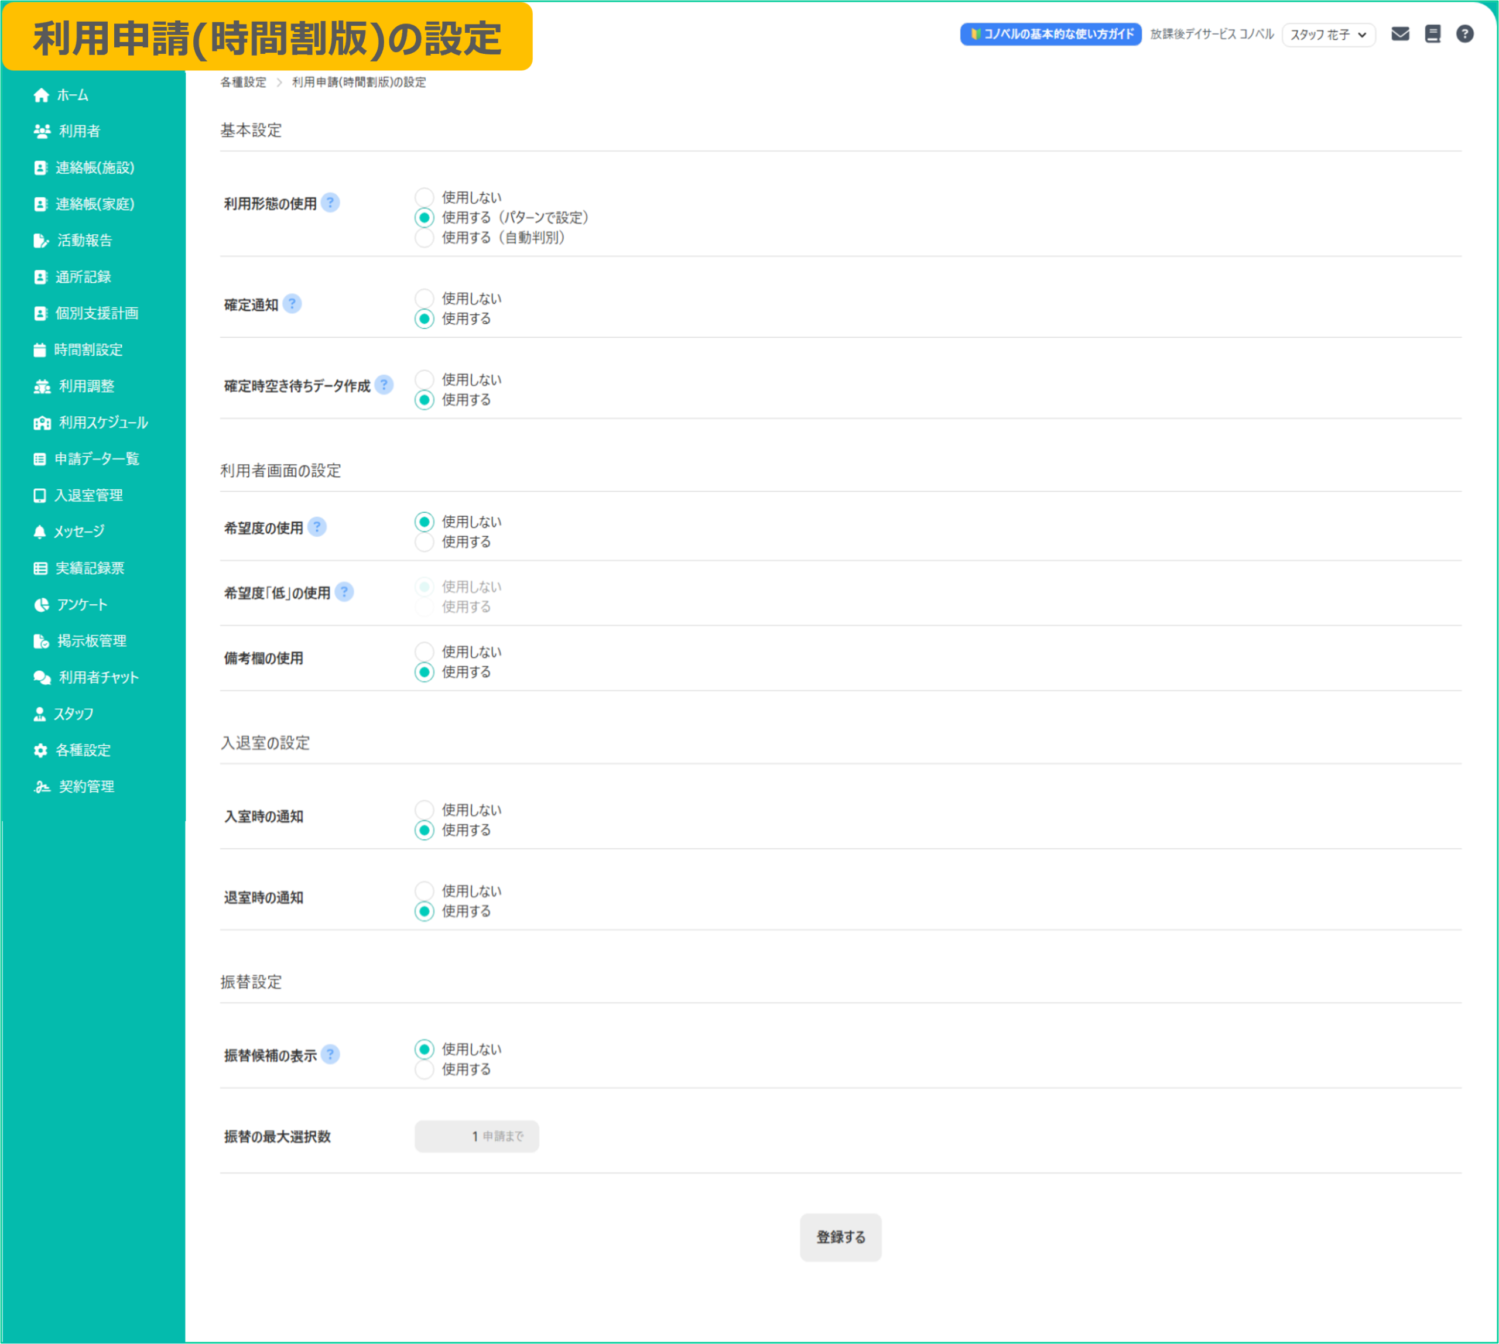Screen dimensions: 1499x1344
Task: Click help icon beside 振替候補の表示
Action: [x=330, y=1054]
